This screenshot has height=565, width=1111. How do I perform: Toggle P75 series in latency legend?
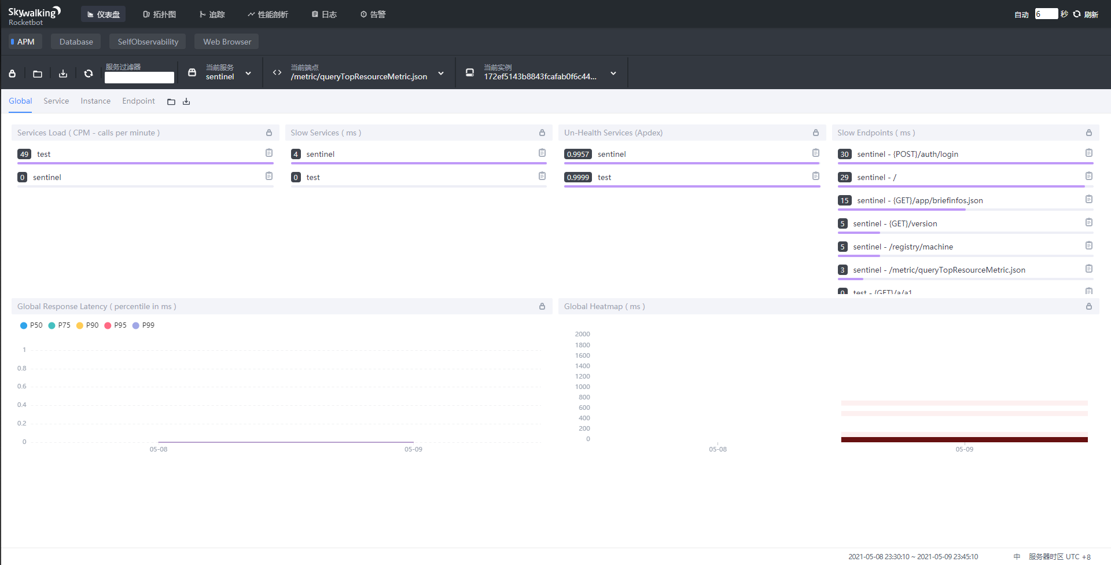(59, 325)
